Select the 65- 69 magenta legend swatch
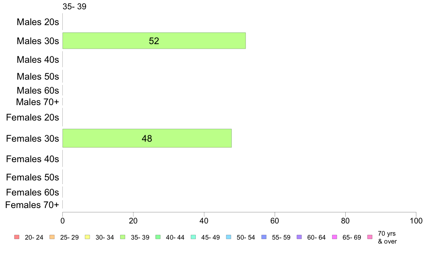The width and height of the screenshot is (426, 264). (335, 237)
